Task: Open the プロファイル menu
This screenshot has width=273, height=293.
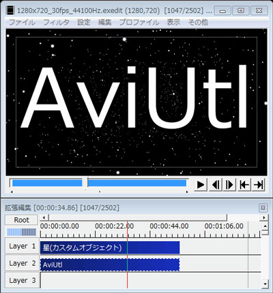Action: click(139, 23)
